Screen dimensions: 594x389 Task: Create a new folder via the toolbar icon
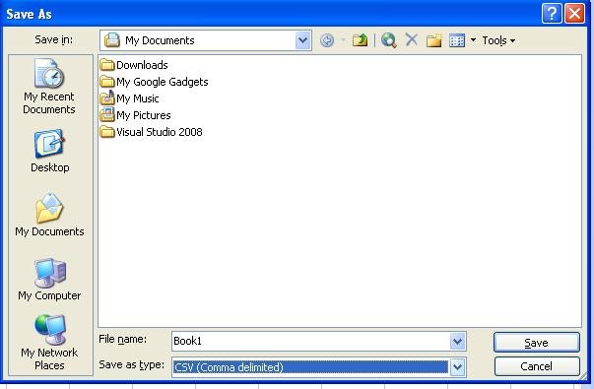click(433, 40)
